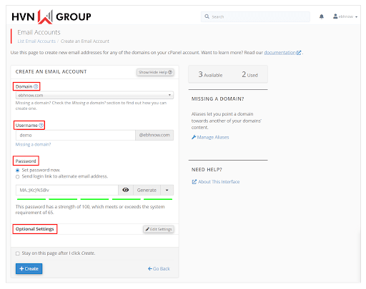The height and width of the screenshot is (289, 366).
Task: Click the Edit Settings button
Action: [x=159, y=229]
